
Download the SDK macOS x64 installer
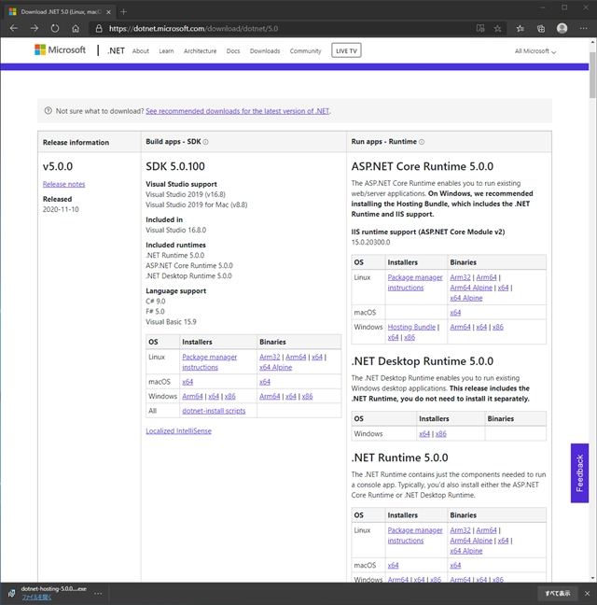click(187, 382)
